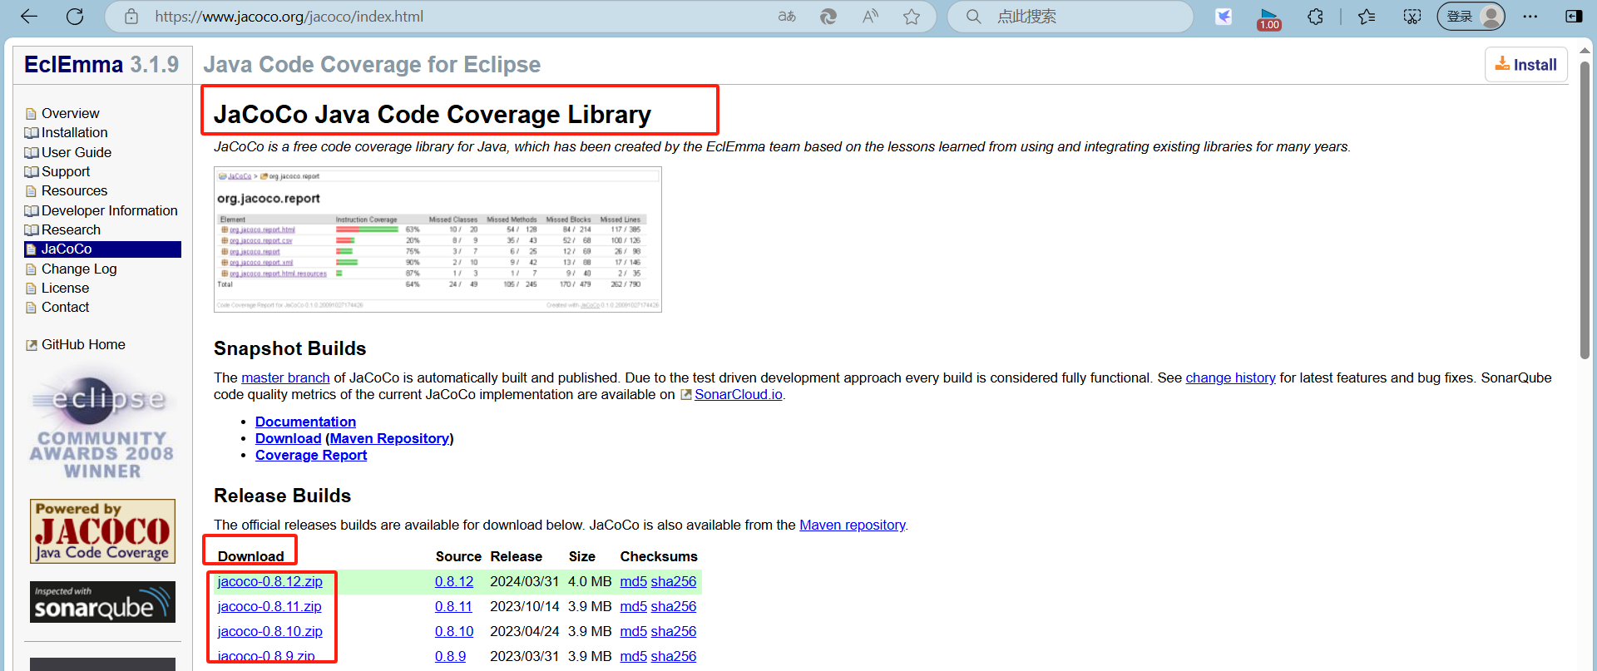
Task: Open the snapshot Download link
Action: (288, 438)
